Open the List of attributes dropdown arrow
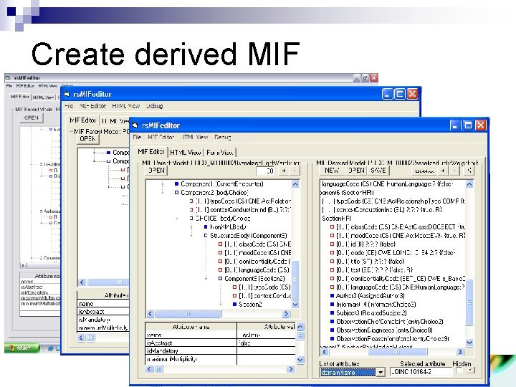Screen dimensions: 516x387 [x=381, y=372]
